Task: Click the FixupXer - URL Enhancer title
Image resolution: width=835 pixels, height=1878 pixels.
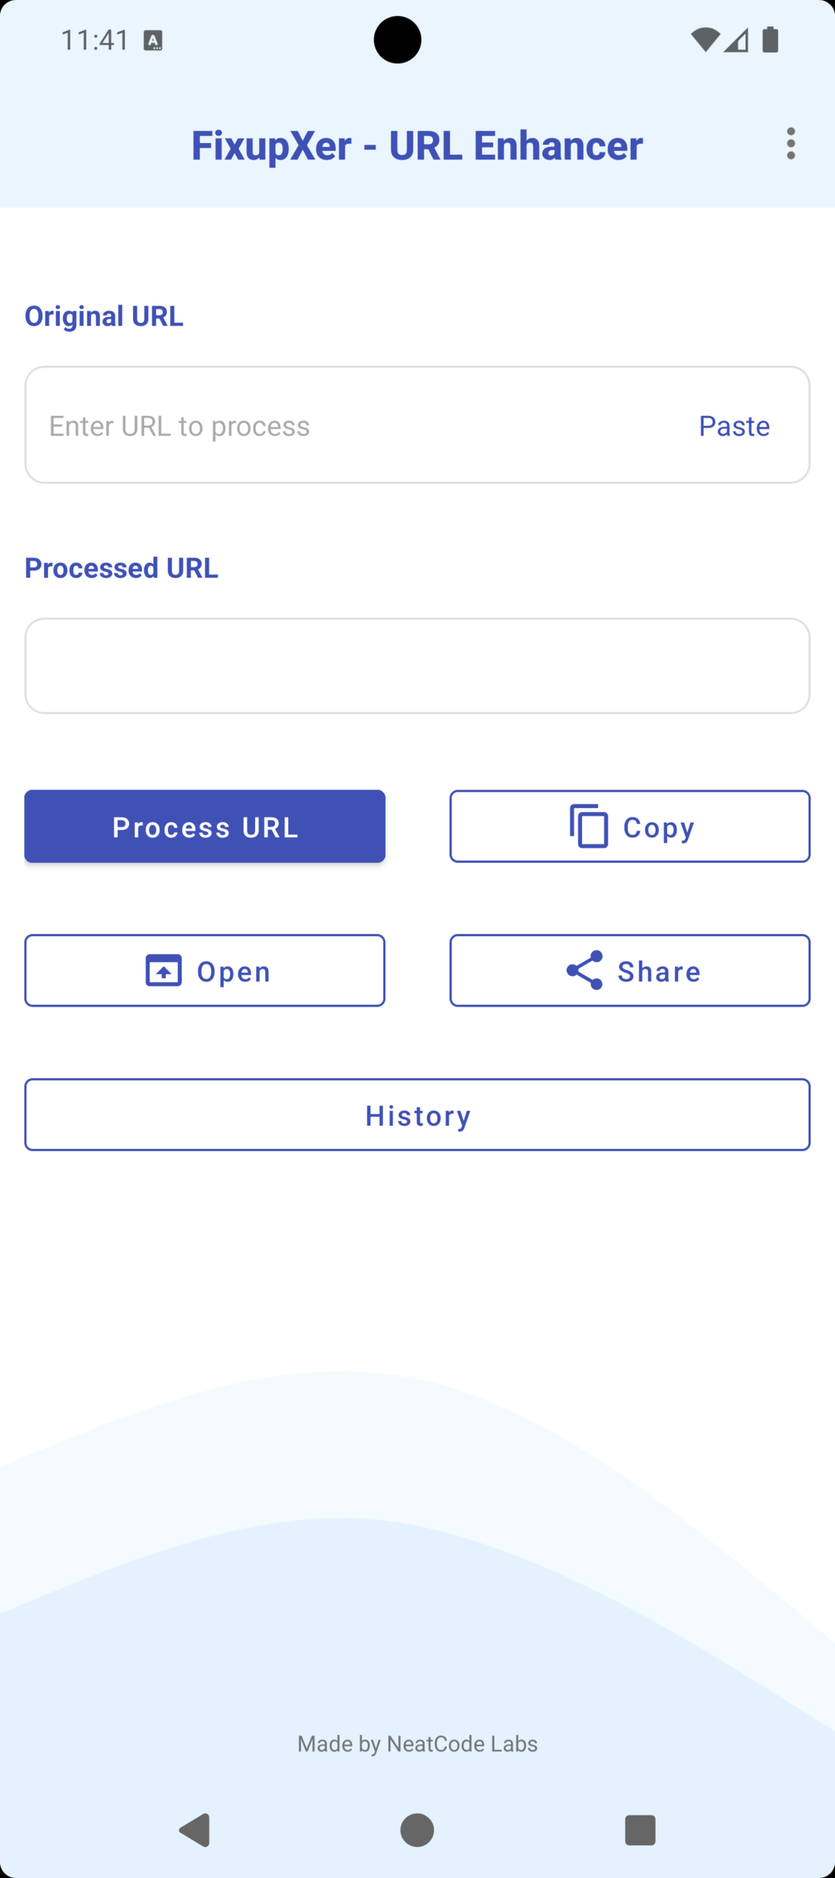Action: [x=417, y=145]
